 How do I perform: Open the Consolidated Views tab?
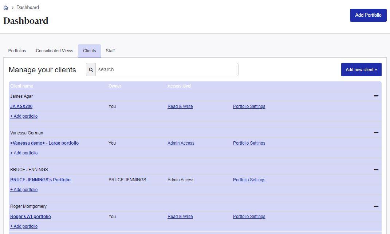pyautogui.click(x=54, y=51)
